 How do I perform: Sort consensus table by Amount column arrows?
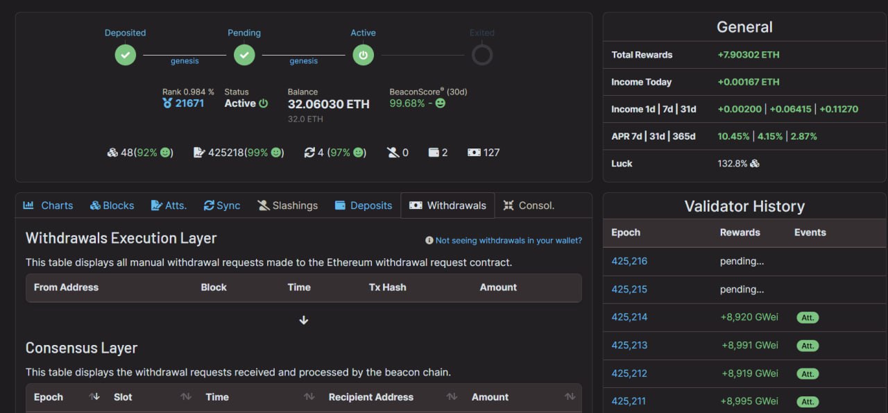point(570,397)
